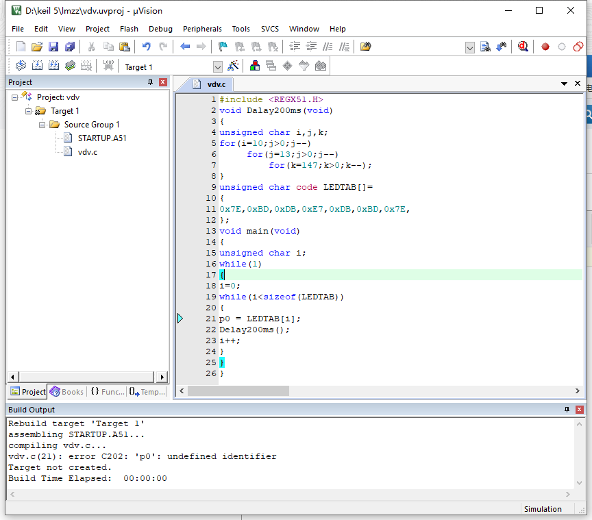Close the Project panel
Viewport: 592px width, 520px height.
point(163,82)
